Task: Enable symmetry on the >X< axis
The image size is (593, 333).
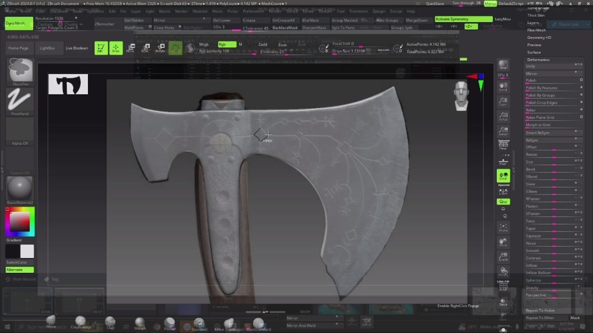Action: coord(439,26)
